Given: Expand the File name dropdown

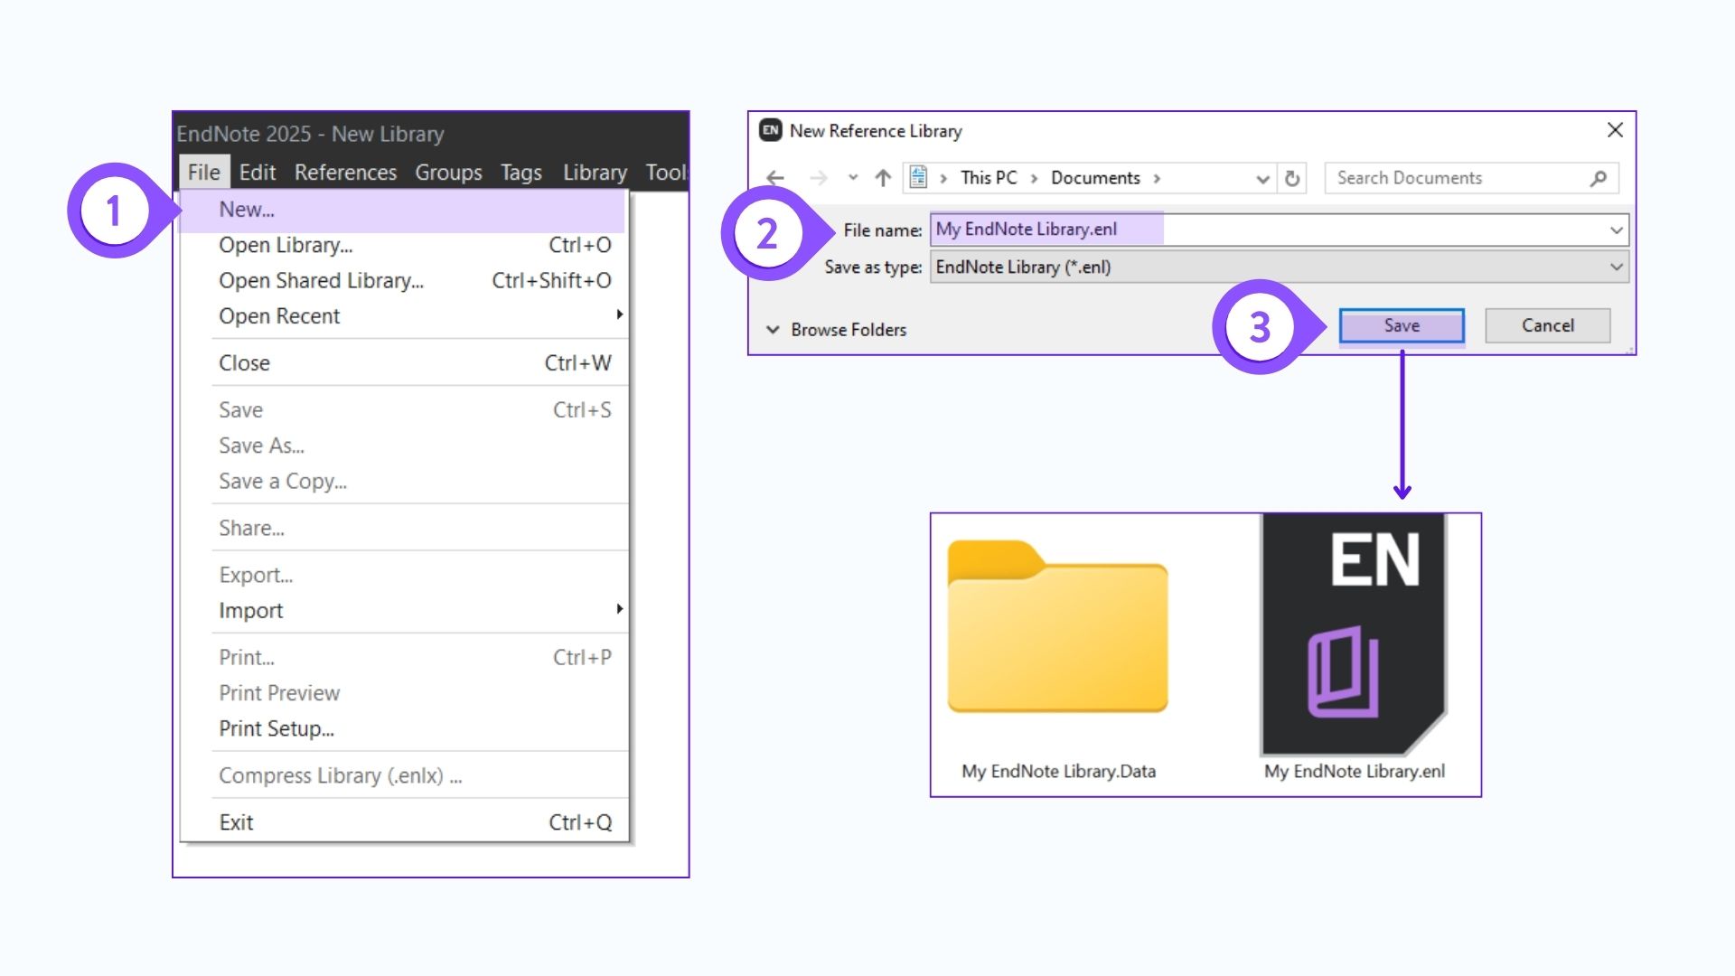Looking at the screenshot, I should pyautogui.click(x=1616, y=230).
